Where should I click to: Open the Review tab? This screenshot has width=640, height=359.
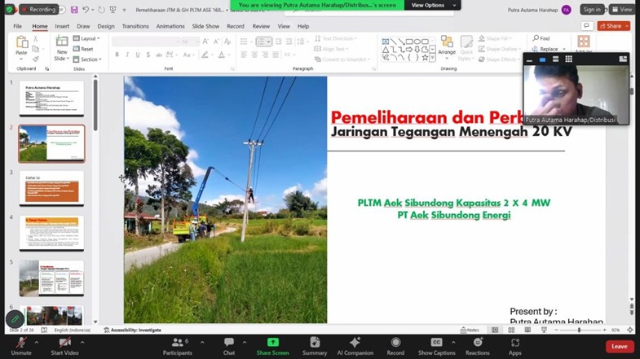coord(261,26)
